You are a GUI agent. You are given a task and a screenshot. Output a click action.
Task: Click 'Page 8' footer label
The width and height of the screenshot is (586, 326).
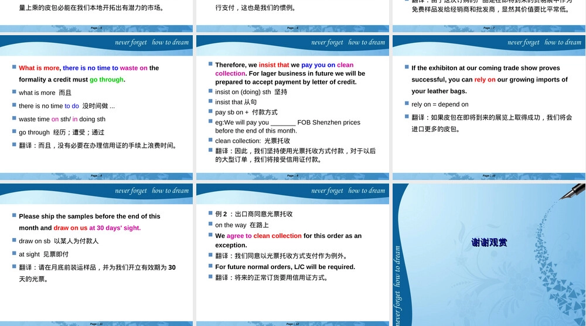pyautogui.click(x=96, y=176)
